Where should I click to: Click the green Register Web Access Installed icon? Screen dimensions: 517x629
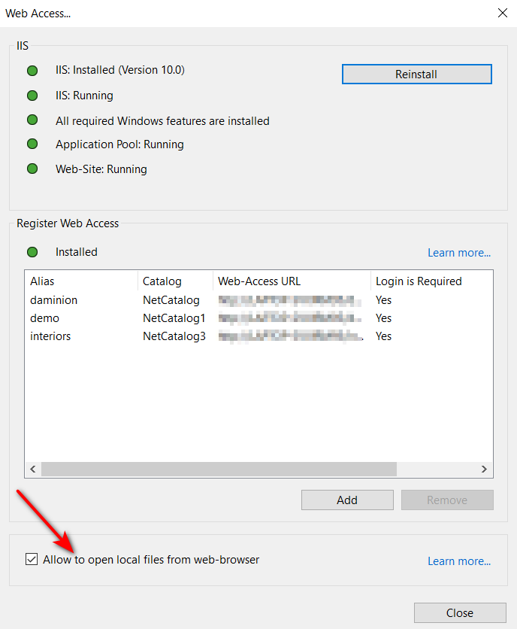pyautogui.click(x=32, y=252)
